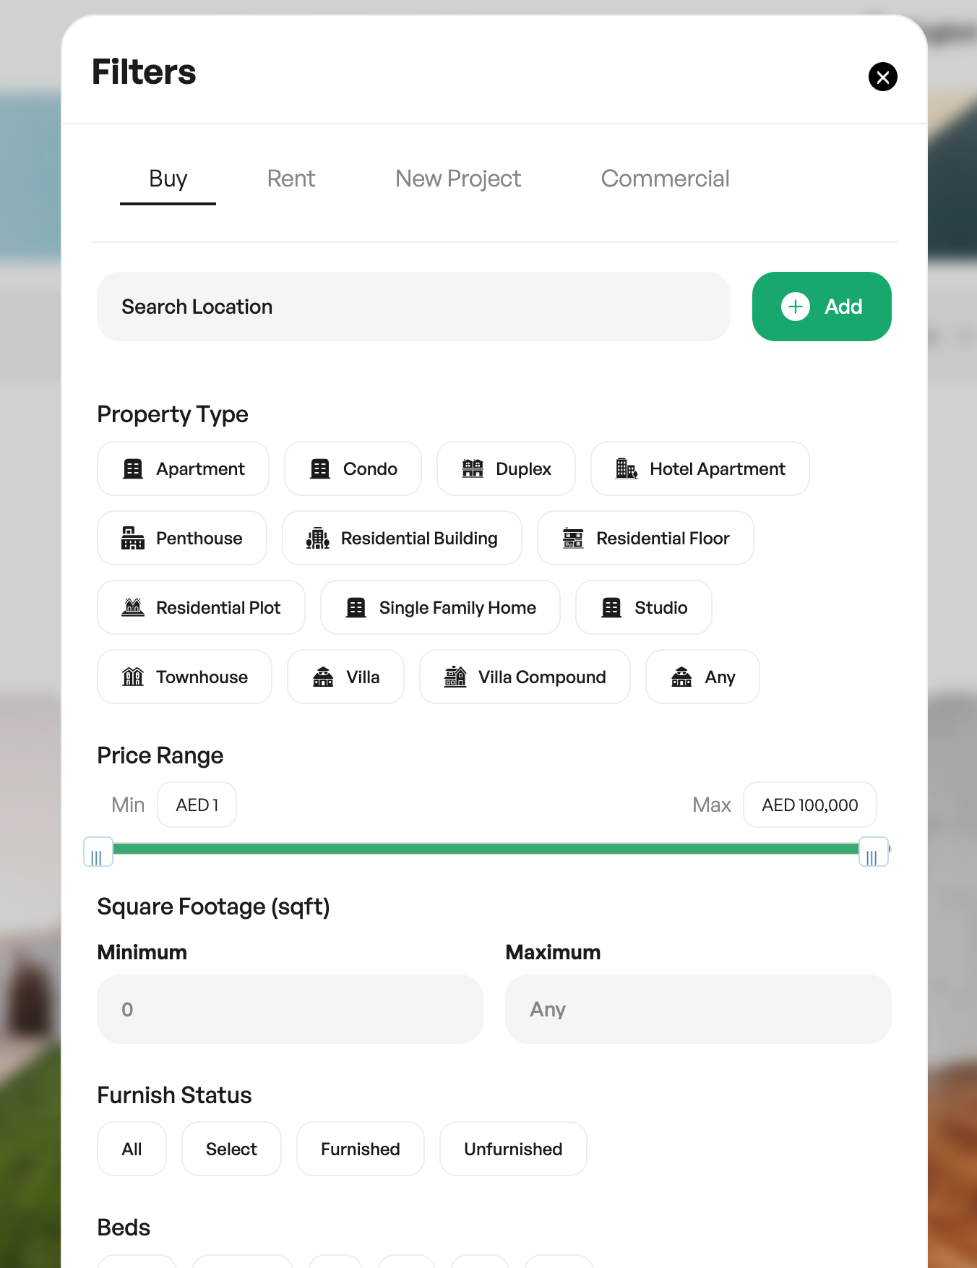Open the New Project tab
This screenshot has height=1268, width=977.
[458, 179]
